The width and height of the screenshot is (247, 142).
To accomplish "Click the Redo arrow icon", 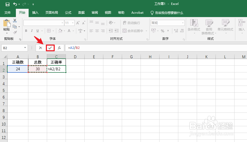I will 24,4.
